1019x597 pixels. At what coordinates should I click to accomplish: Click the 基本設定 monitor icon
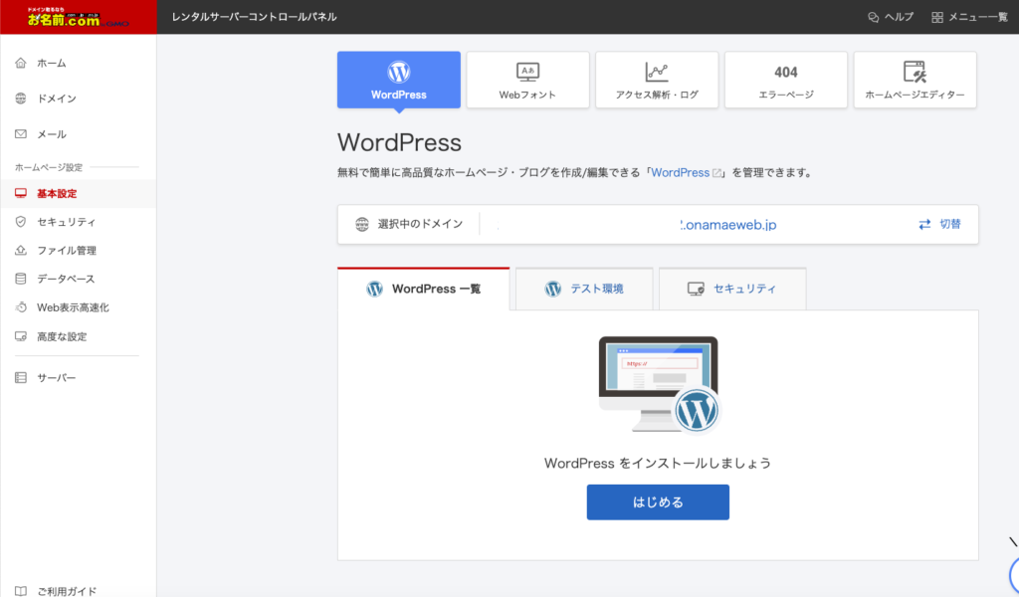click(21, 194)
